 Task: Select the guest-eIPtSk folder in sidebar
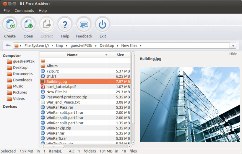point(21,61)
